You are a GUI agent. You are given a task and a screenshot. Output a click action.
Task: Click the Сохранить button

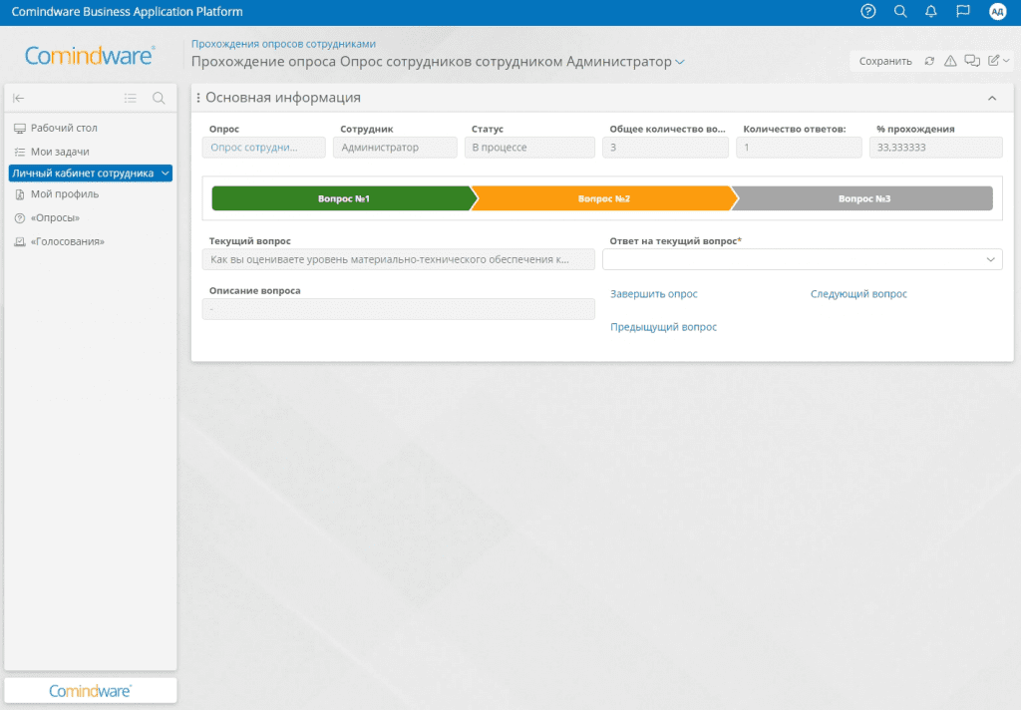tap(885, 61)
